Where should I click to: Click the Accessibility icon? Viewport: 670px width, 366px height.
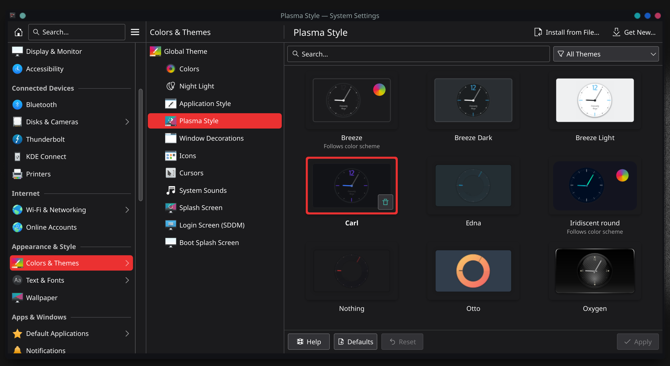(17, 69)
